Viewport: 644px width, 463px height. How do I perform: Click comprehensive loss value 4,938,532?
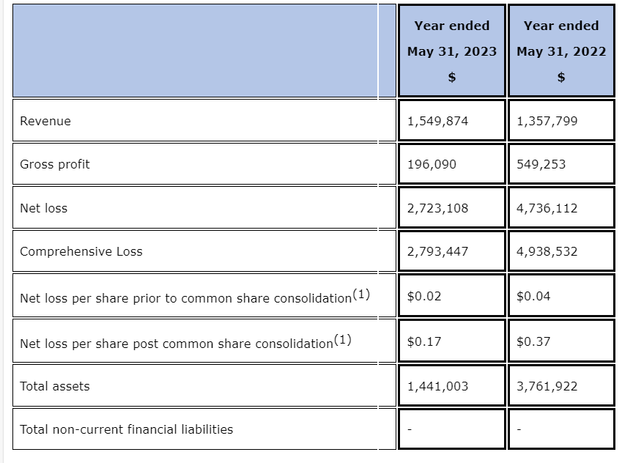click(x=547, y=251)
